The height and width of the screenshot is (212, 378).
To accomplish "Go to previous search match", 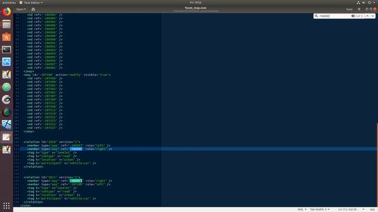I will pyautogui.click(x=367, y=16).
